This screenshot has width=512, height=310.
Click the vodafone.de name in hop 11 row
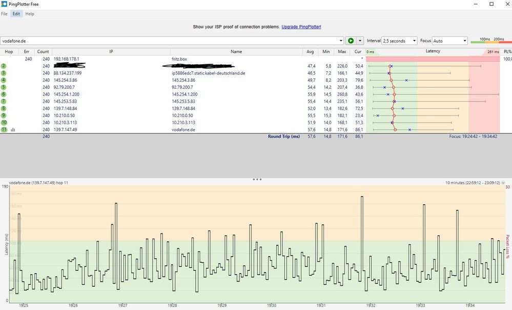(x=183, y=129)
